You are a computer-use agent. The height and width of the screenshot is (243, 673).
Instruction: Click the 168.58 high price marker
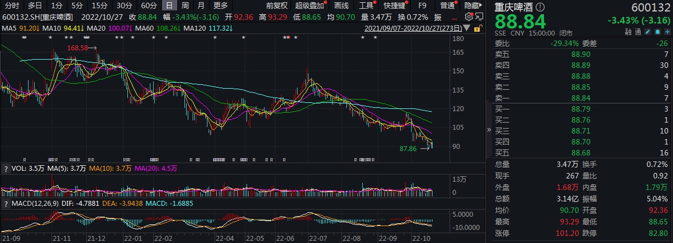(77, 48)
